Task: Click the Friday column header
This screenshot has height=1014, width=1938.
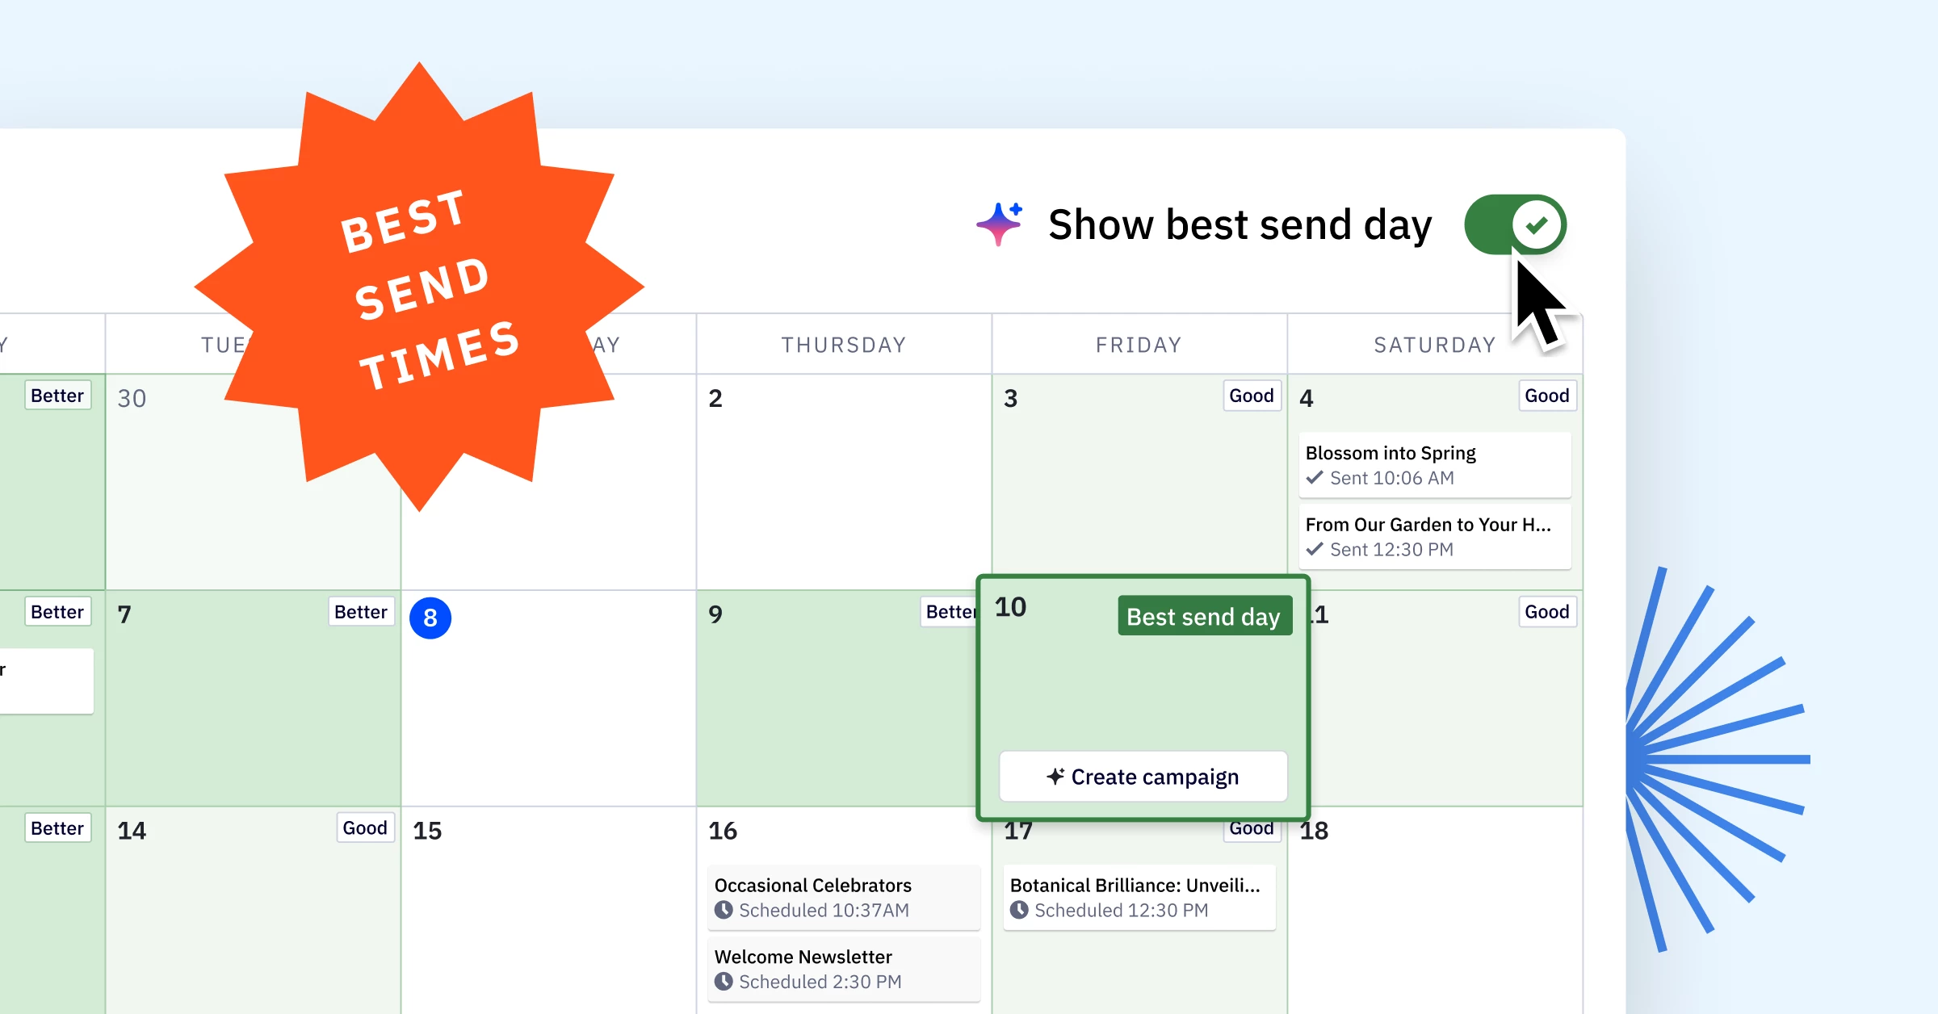Action: [1139, 345]
